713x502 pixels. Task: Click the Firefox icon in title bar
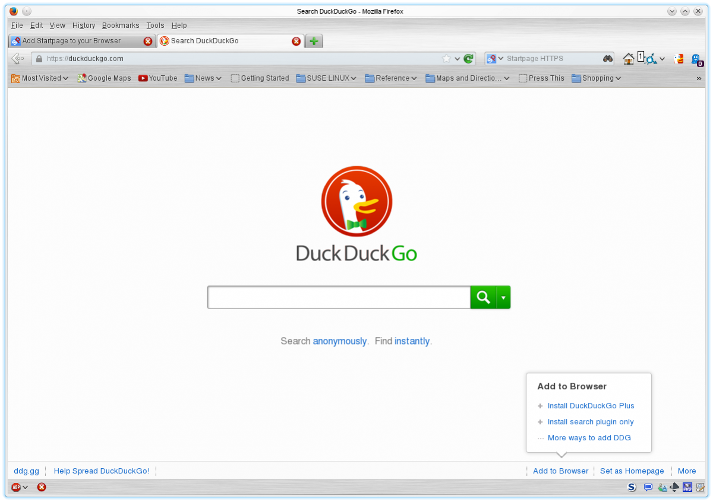[14, 11]
